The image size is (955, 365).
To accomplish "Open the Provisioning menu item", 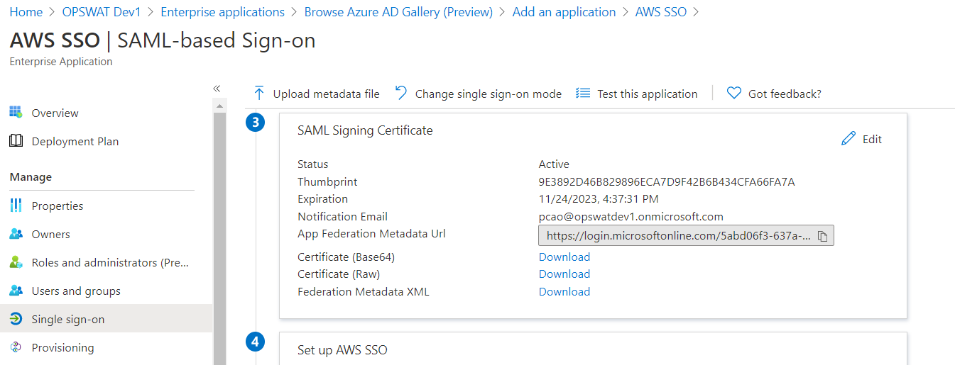I will pos(62,348).
